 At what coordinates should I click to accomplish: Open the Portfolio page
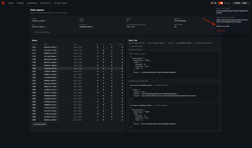pos(20,3)
